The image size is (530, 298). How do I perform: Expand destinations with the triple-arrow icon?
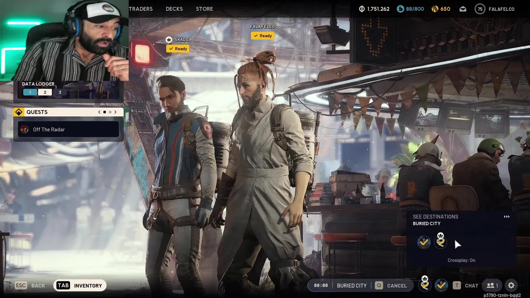[506, 216]
